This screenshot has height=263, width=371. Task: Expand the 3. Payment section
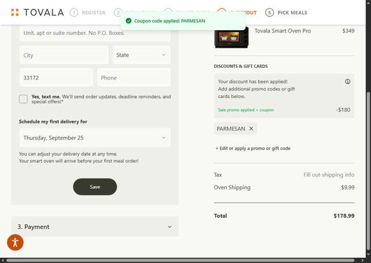94,227
